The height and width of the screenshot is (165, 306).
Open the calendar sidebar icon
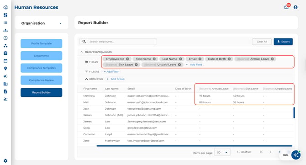coord(5,61)
